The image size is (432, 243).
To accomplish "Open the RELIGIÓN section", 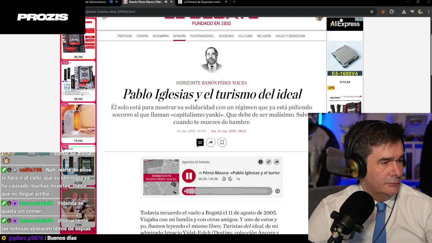I will [264, 36].
